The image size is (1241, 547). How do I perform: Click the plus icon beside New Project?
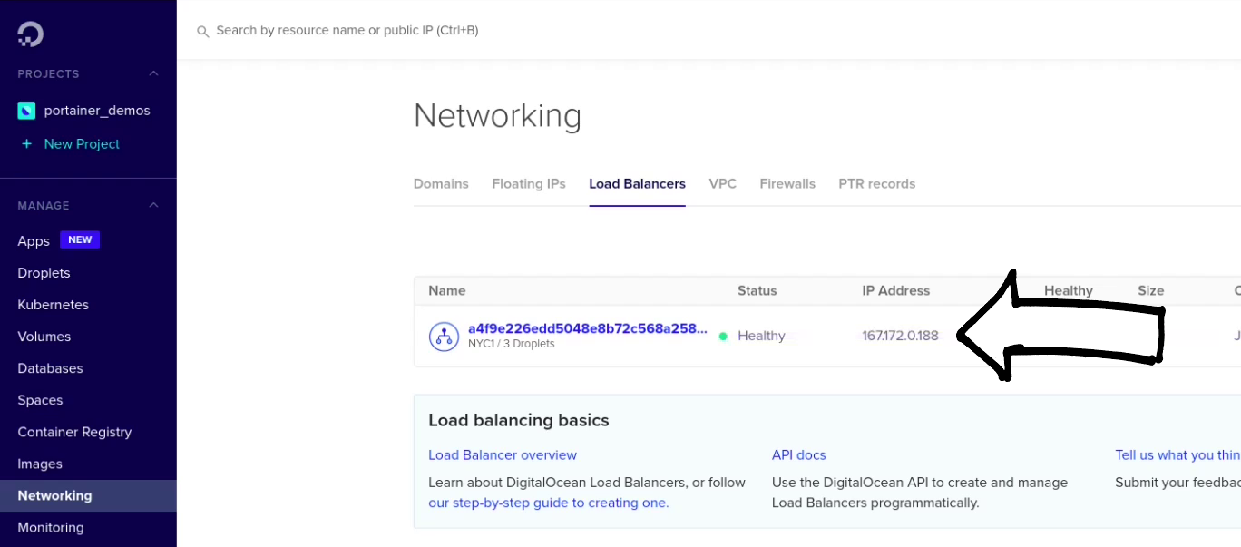tap(25, 144)
